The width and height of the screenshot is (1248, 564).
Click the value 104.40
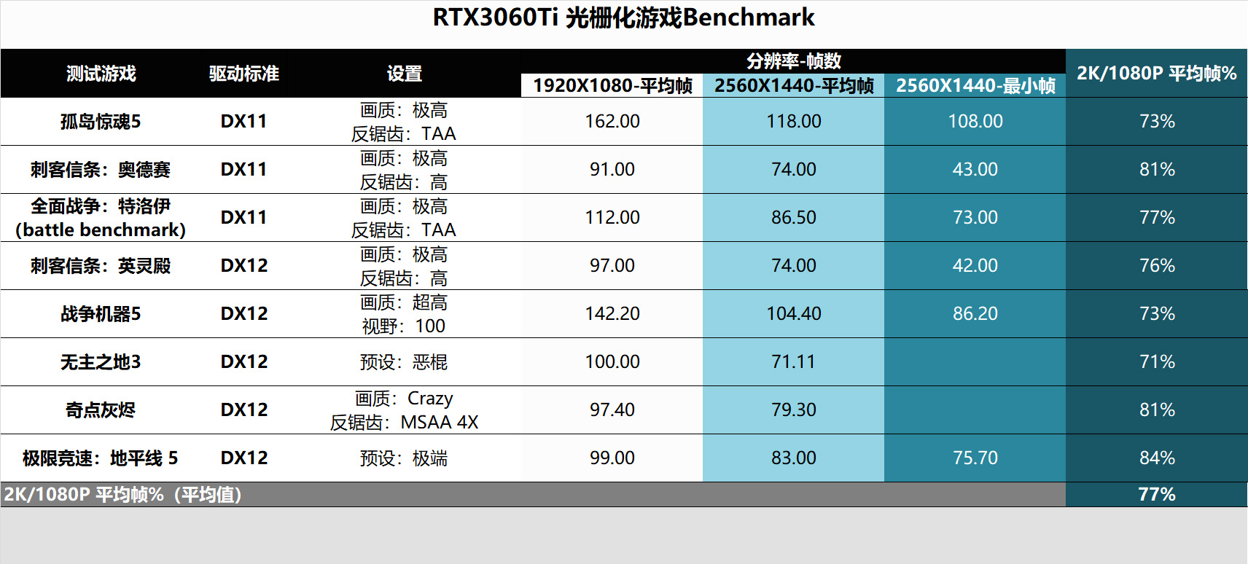click(x=794, y=314)
